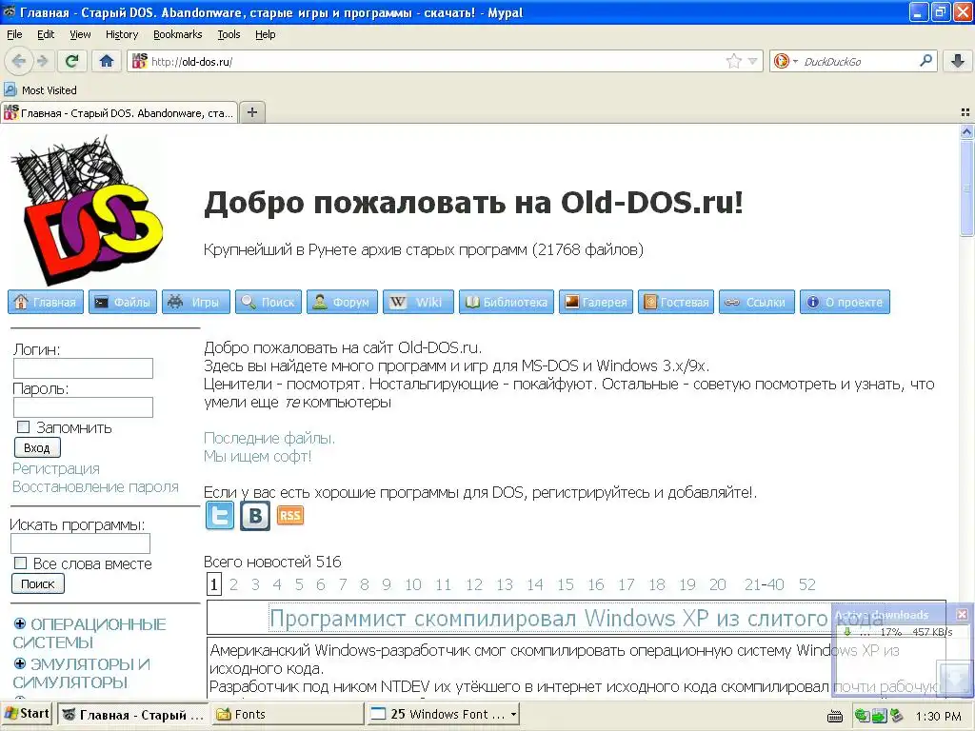Open the О проекте navigation button

coord(845,302)
